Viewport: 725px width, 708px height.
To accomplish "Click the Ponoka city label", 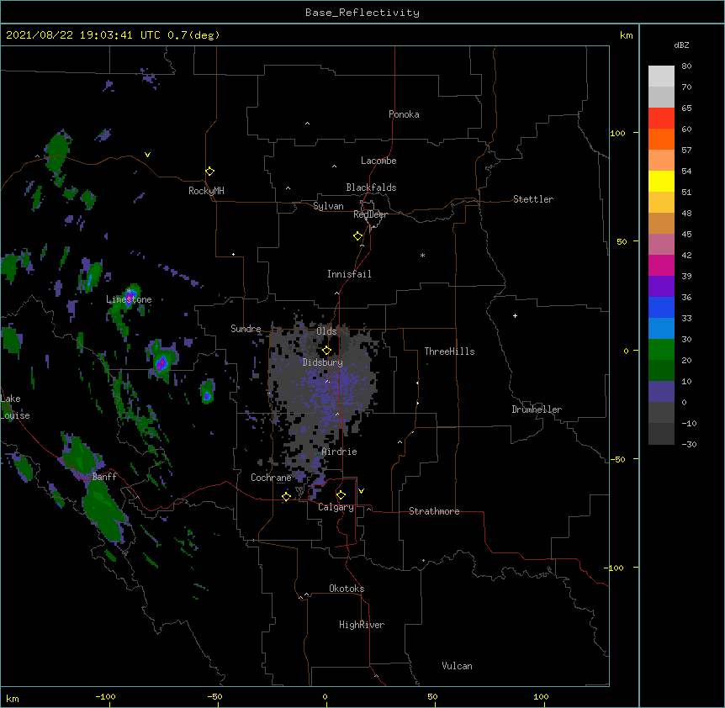I will [x=404, y=114].
